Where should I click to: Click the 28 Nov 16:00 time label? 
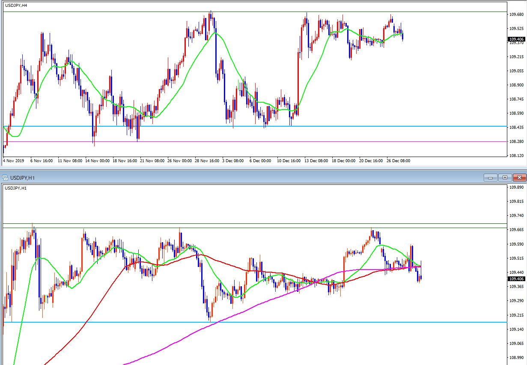(207, 161)
